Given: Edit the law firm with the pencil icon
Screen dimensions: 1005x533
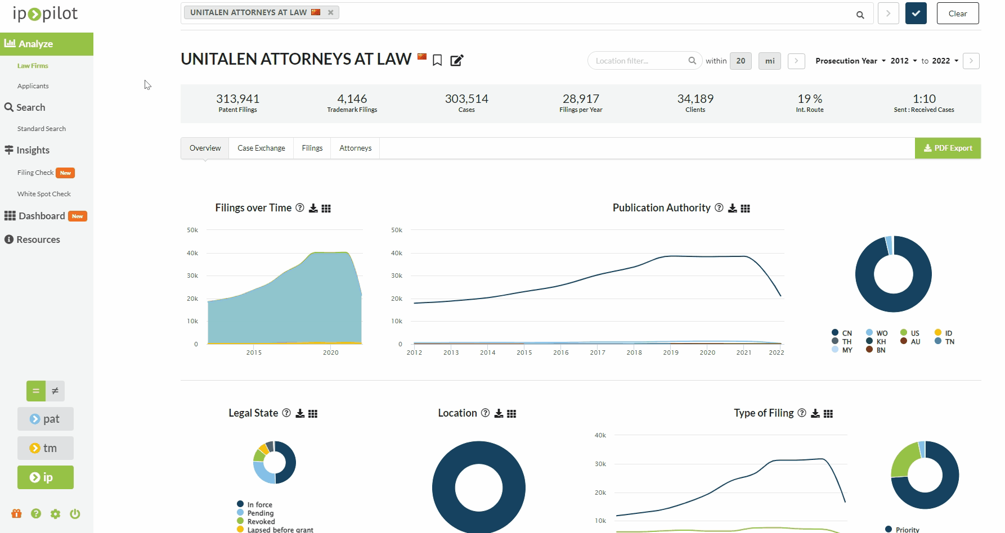Looking at the screenshot, I should 456,60.
